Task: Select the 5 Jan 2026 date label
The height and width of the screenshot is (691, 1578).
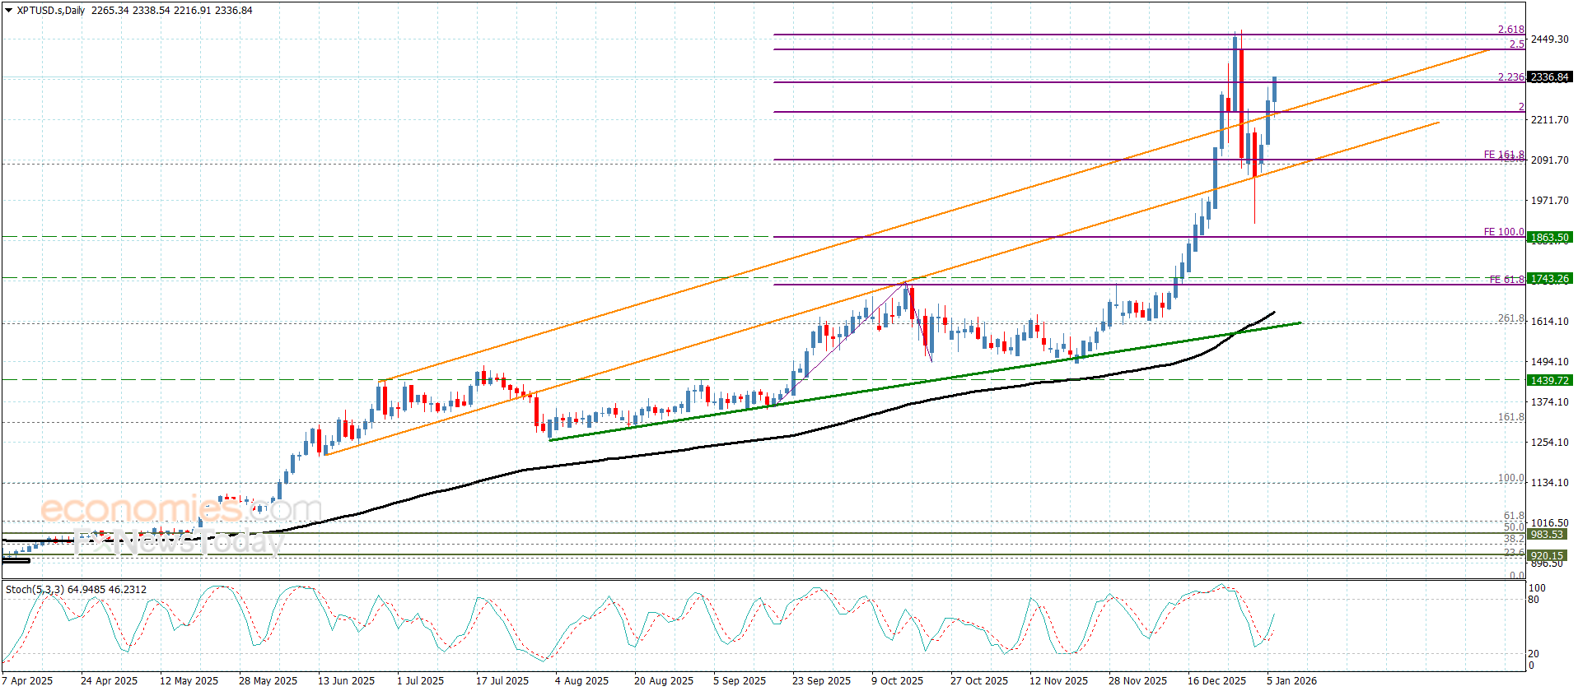Action: point(1291,680)
